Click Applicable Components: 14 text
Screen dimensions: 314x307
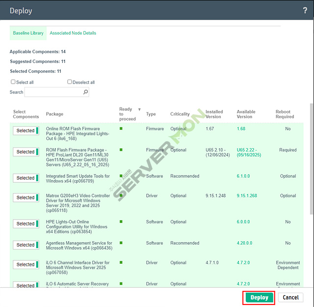[x=38, y=52]
